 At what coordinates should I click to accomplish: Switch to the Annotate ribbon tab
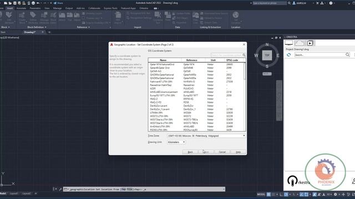21,8
